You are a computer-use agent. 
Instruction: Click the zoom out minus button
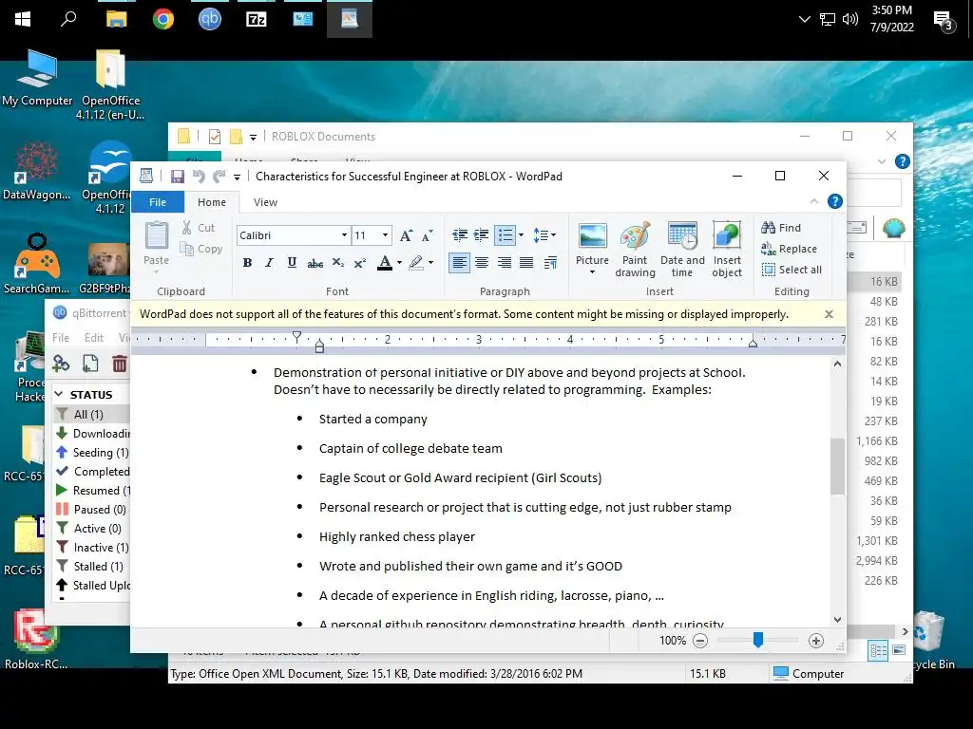point(700,641)
